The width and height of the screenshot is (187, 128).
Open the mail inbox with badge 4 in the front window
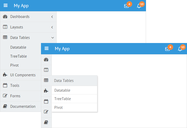pyautogui.click(x=168, y=49)
